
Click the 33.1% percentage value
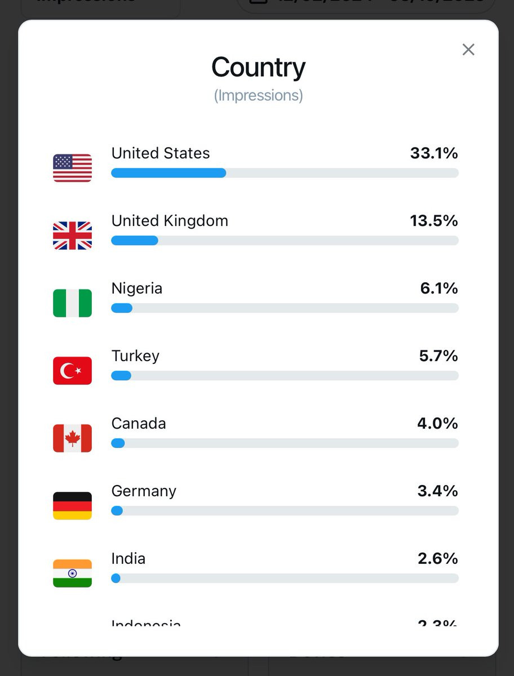[x=434, y=153]
